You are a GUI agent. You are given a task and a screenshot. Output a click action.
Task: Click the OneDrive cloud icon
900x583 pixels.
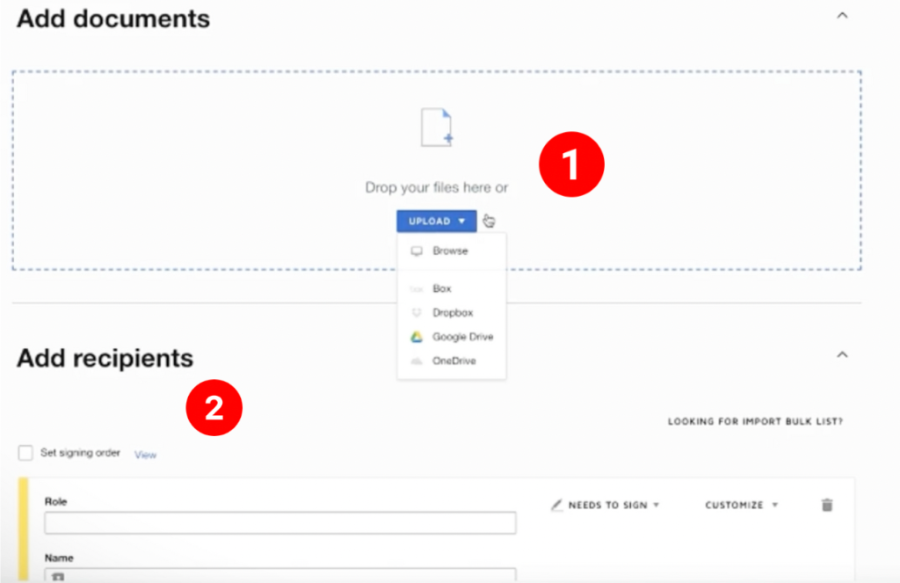pos(417,361)
